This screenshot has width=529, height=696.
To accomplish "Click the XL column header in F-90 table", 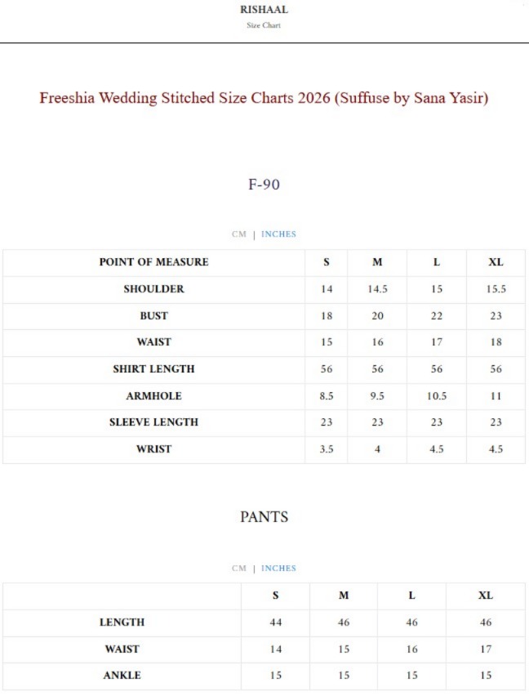I will click(496, 262).
